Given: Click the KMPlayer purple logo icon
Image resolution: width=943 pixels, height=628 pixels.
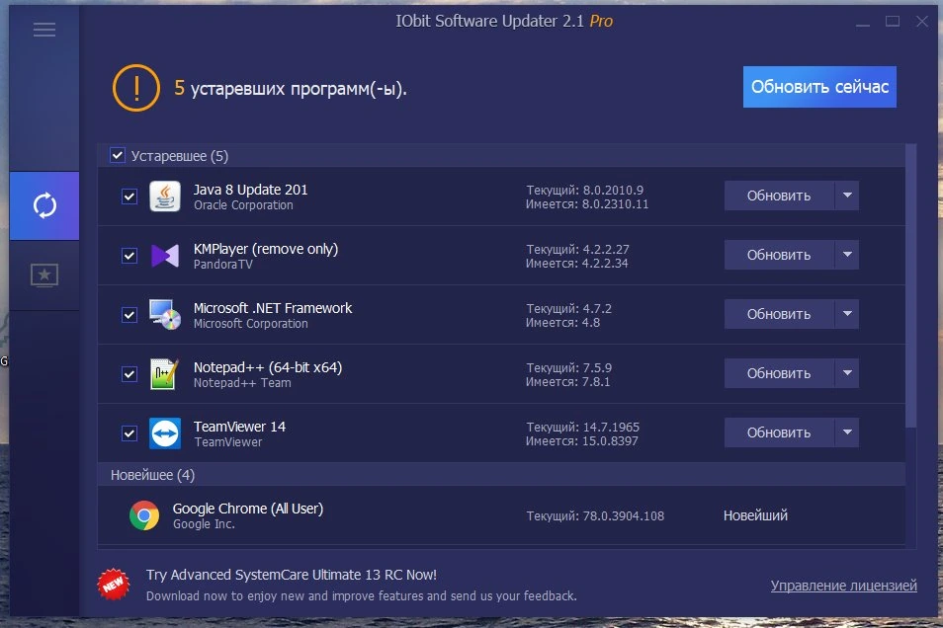Looking at the screenshot, I should pyautogui.click(x=165, y=256).
